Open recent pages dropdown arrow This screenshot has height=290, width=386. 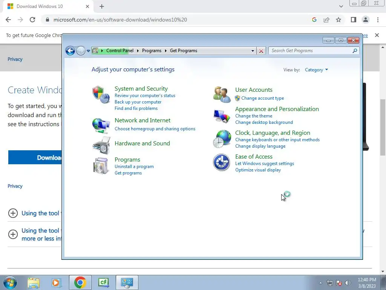pos(88,51)
